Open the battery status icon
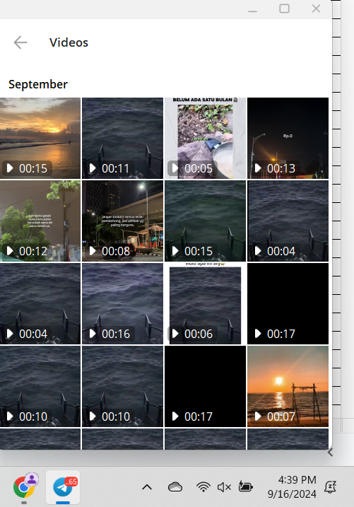Viewport: 354px width, 507px height. pos(245,486)
